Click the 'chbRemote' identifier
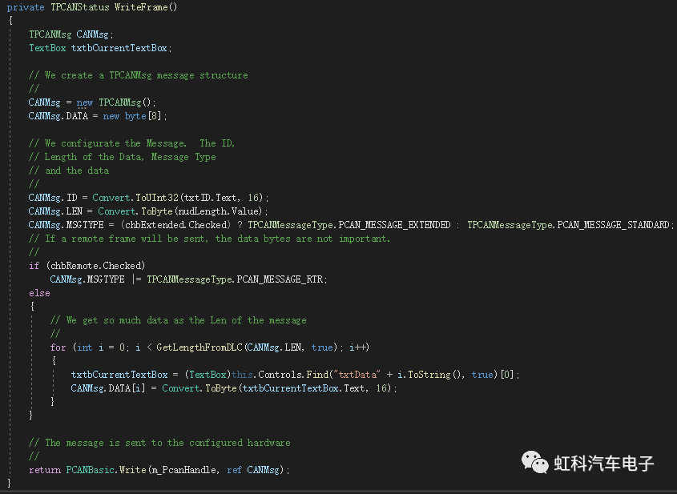Image resolution: width=677 pixels, height=494 pixels. 75,266
